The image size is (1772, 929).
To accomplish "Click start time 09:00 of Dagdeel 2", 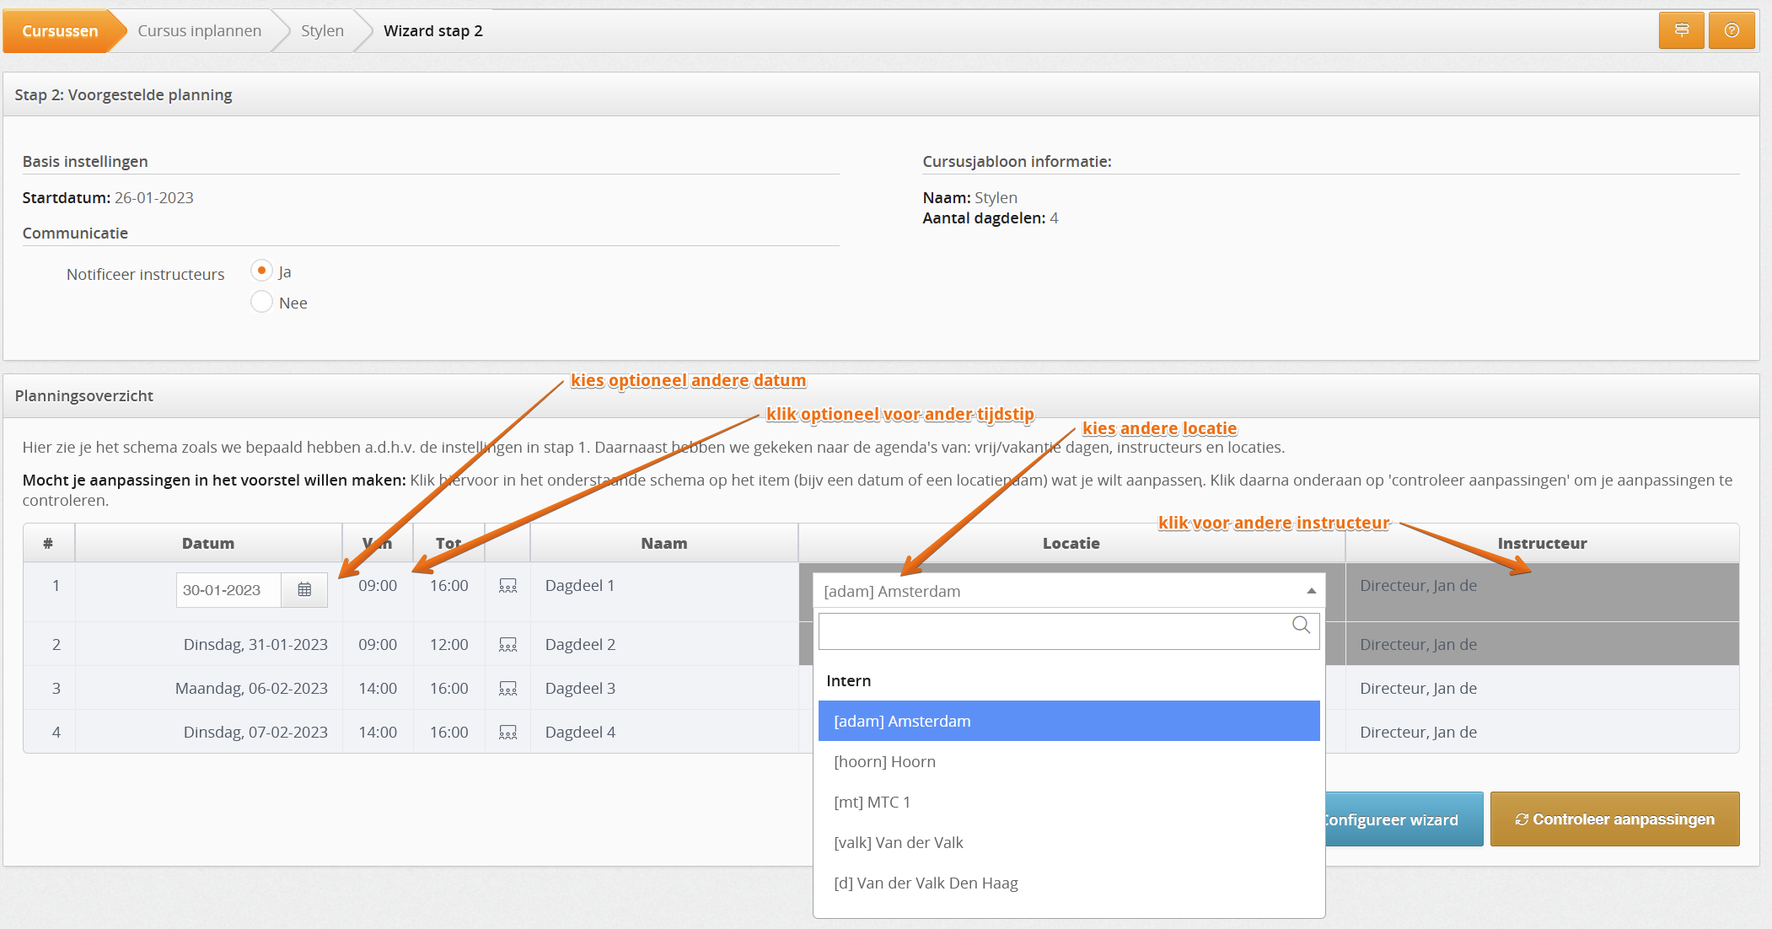I will tap(377, 645).
